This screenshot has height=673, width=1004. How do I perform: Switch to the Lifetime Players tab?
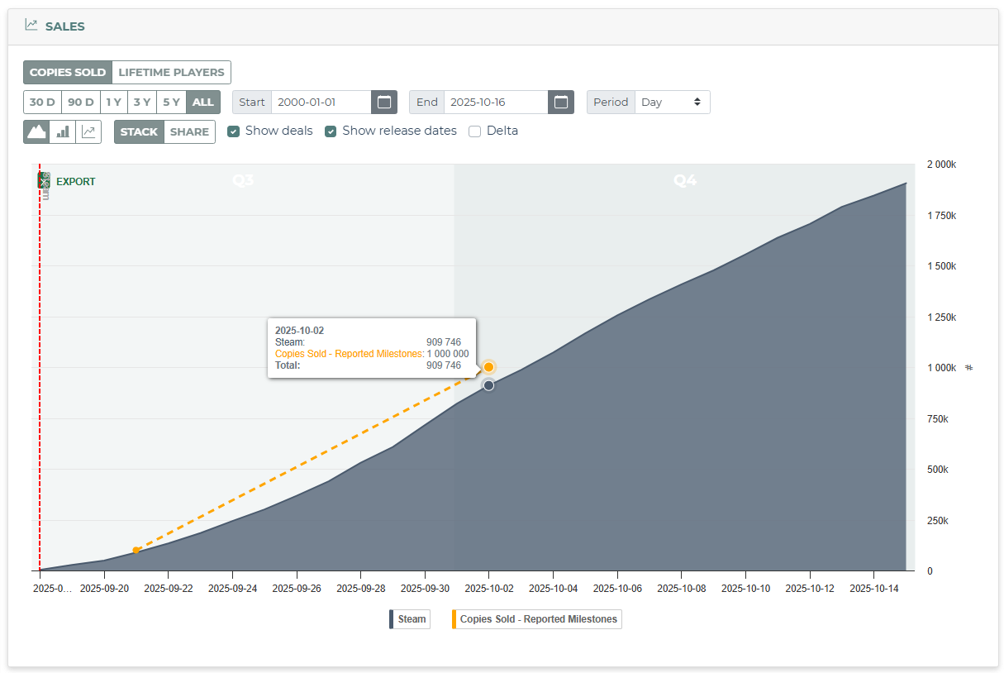[x=171, y=73]
